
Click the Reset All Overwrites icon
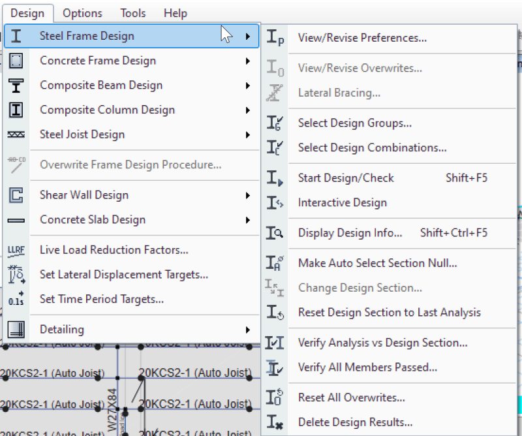coord(275,397)
